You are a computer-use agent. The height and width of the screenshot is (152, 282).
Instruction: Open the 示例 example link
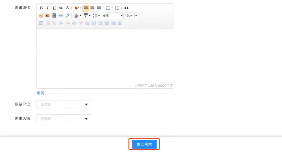click(40, 93)
